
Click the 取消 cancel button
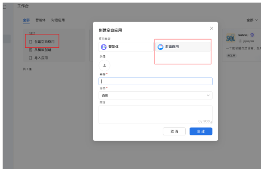click(174, 131)
